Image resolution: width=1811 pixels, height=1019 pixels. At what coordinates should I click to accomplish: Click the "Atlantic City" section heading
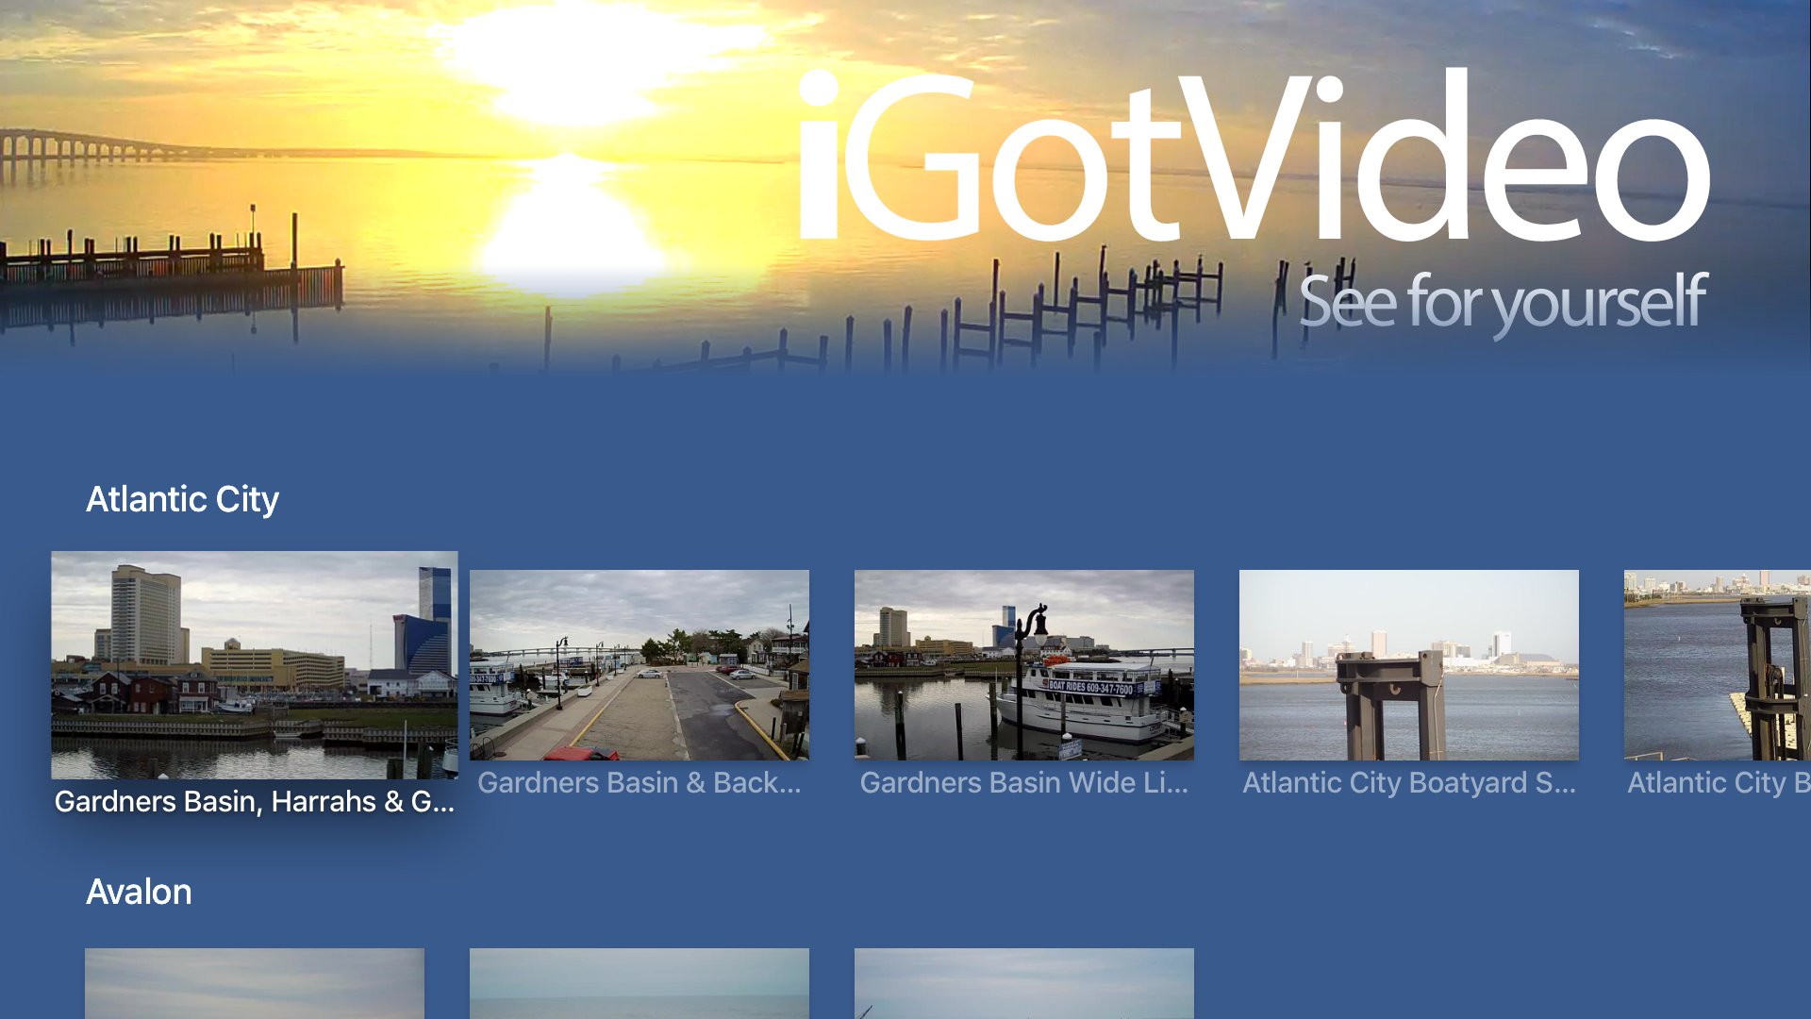pyautogui.click(x=183, y=499)
